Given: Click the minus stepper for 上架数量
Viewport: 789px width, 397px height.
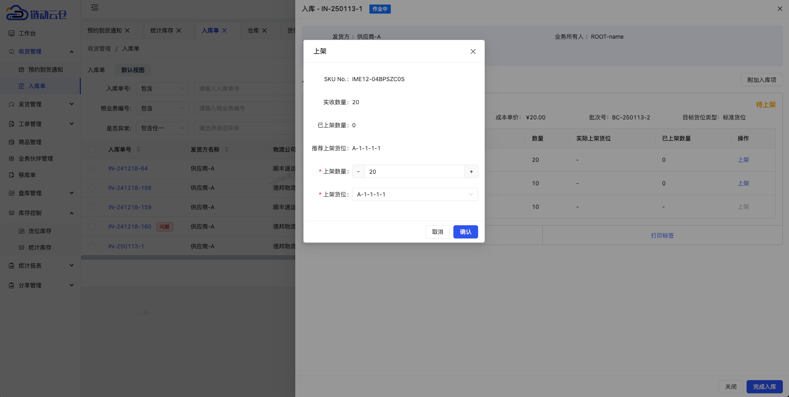Looking at the screenshot, I should (x=358, y=172).
